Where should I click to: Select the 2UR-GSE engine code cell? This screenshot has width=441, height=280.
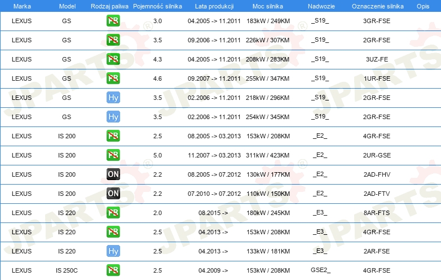pos(377,155)
